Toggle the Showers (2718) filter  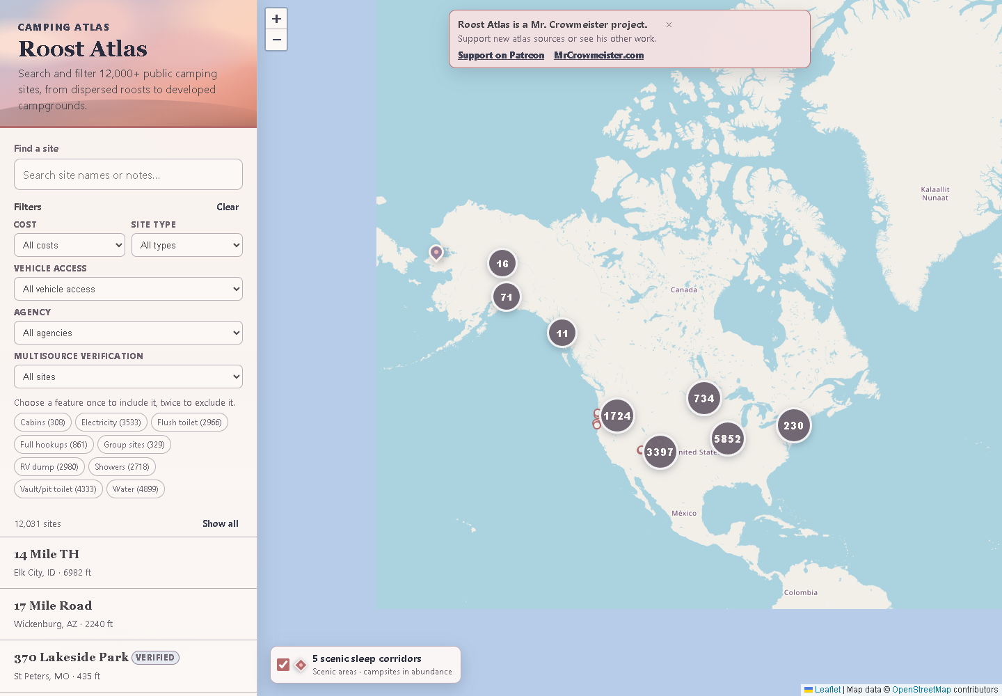click(x=122, y=467)
